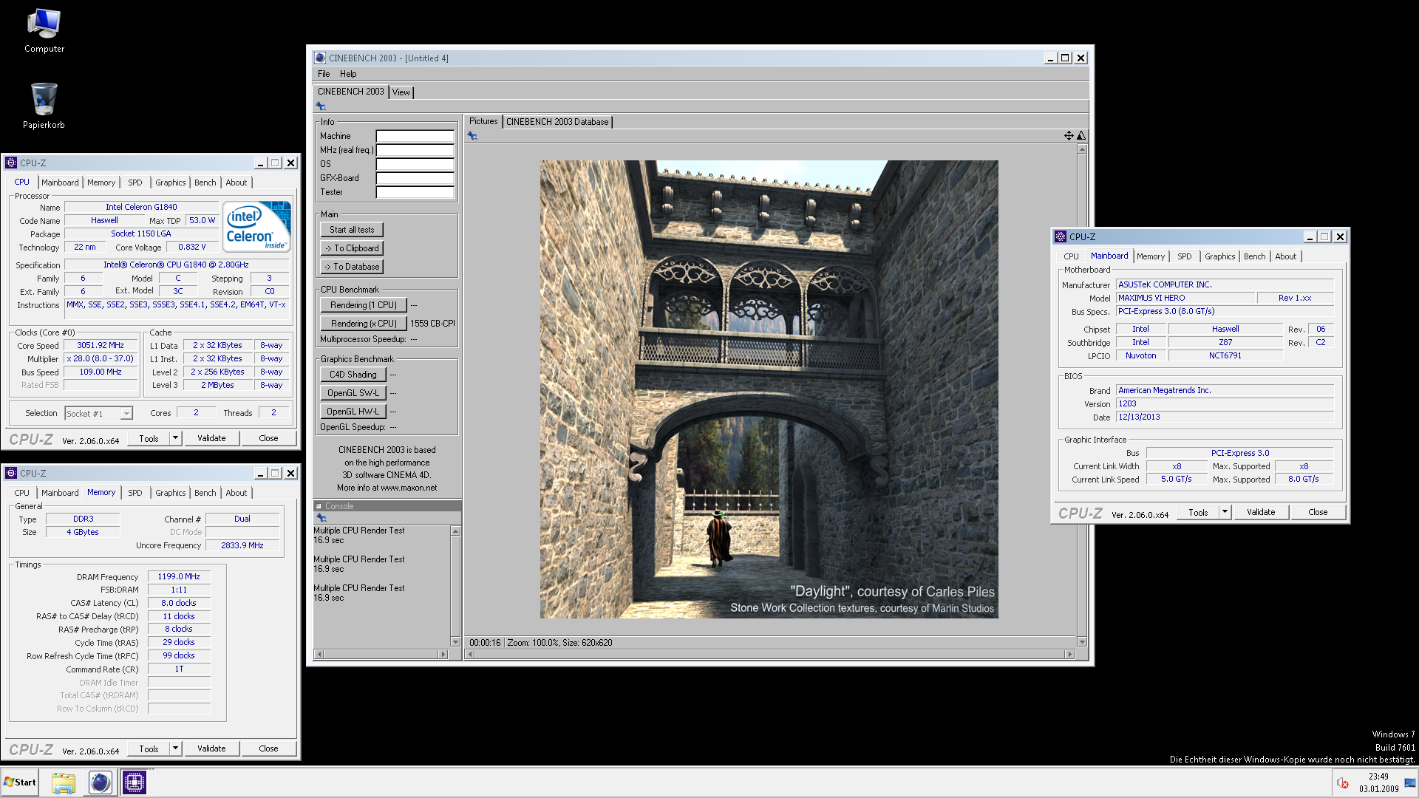The height and width of the screenshot is (798, 1419).
Task: Click the pin icon below the CINEBENCH 2003 tab
Action: pos(321,106)
